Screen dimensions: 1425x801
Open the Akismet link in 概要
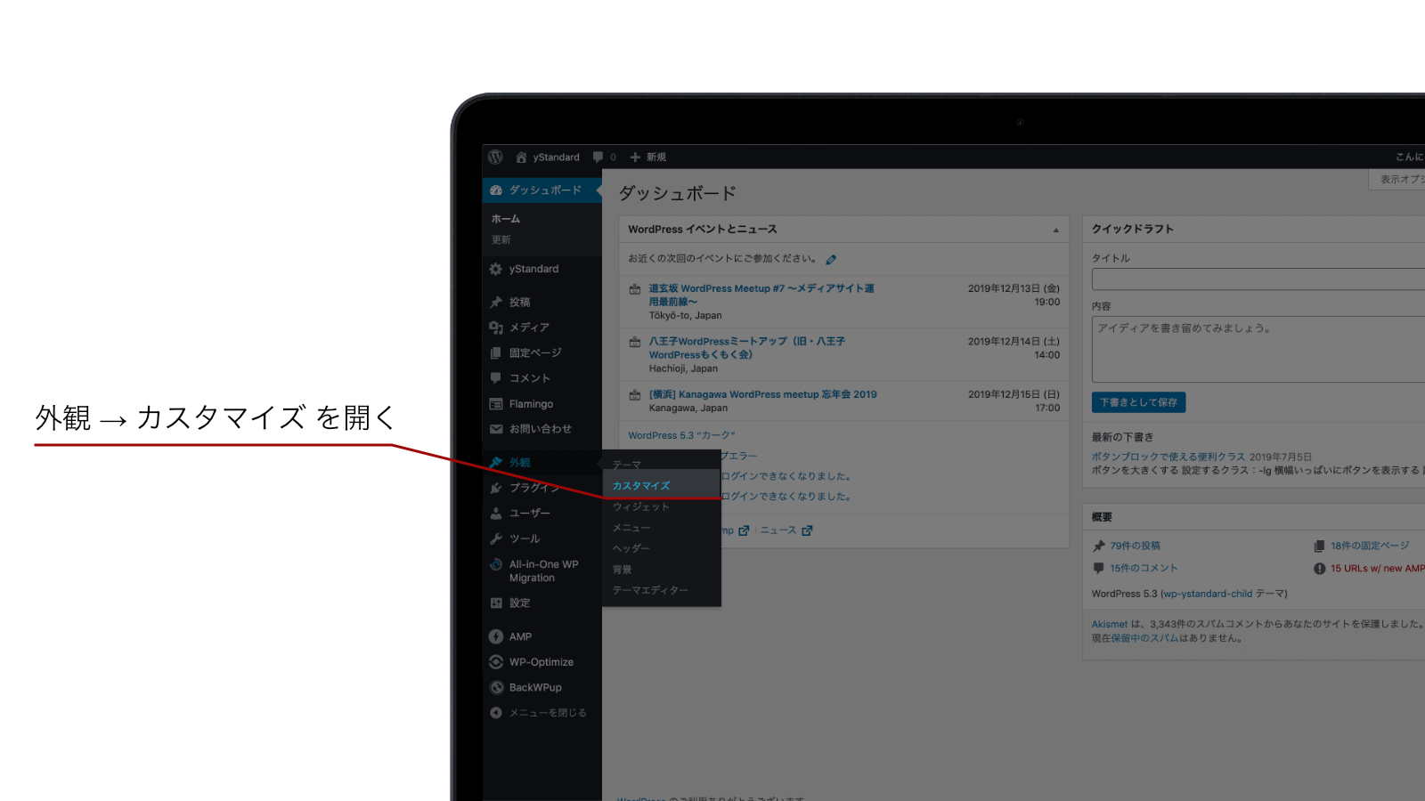1110,624
